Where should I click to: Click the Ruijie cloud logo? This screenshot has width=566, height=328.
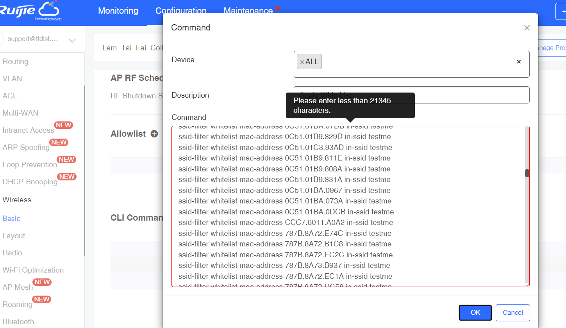30,11
